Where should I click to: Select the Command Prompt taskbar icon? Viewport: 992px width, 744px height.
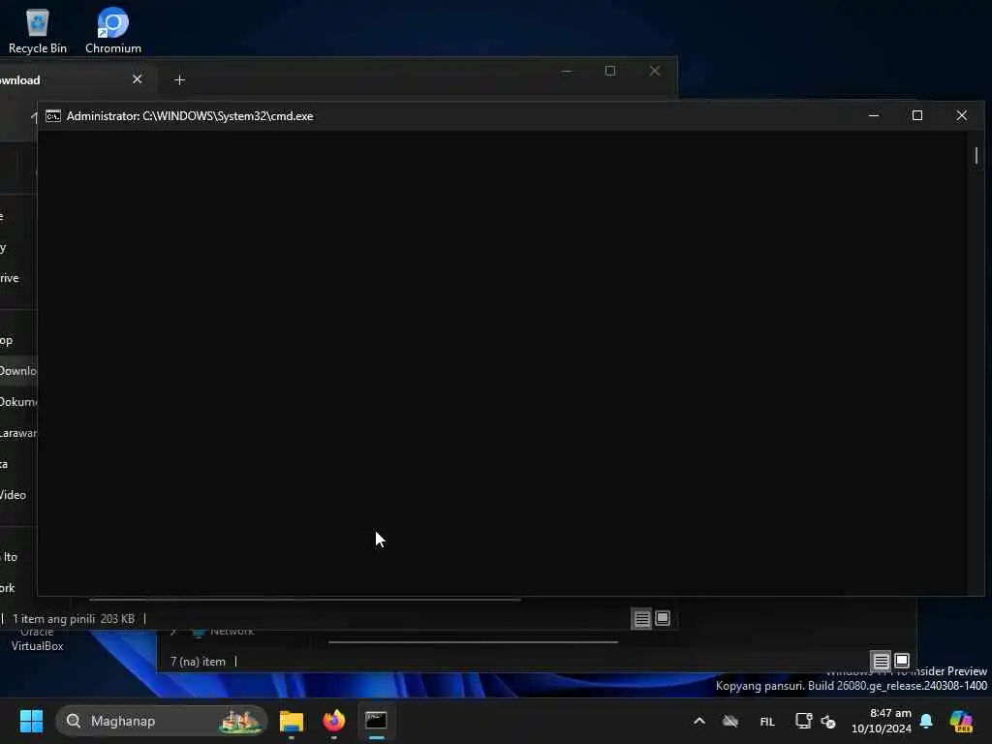pos(377,721)
